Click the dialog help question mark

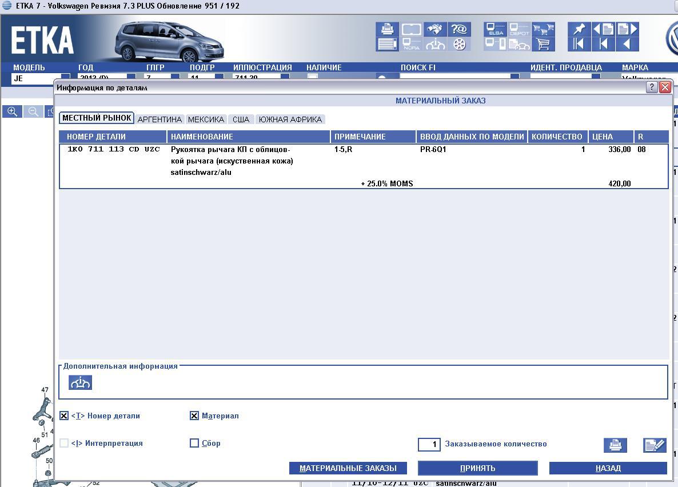click(652, 87)
